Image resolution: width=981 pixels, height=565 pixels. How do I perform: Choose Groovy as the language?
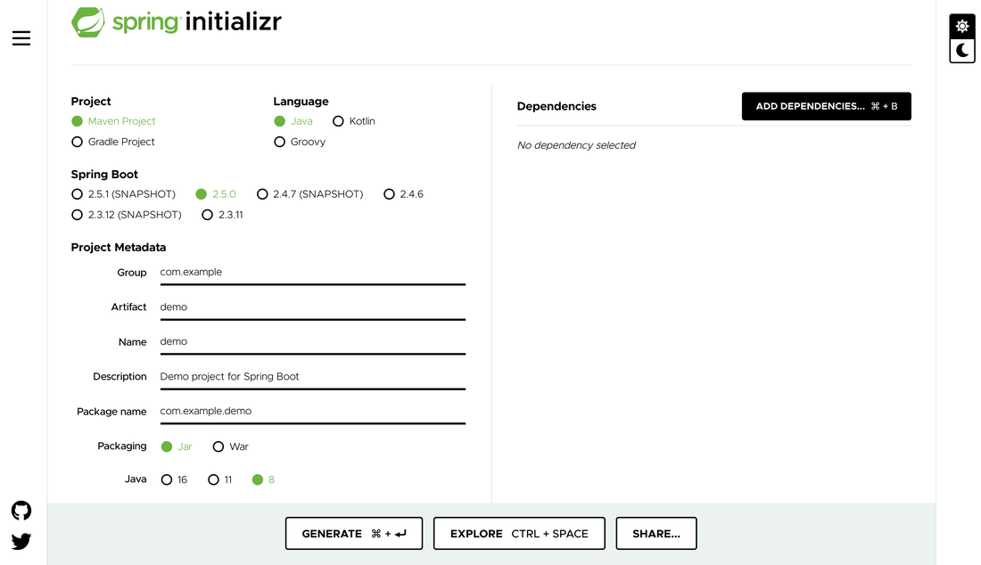coord(300,142)
